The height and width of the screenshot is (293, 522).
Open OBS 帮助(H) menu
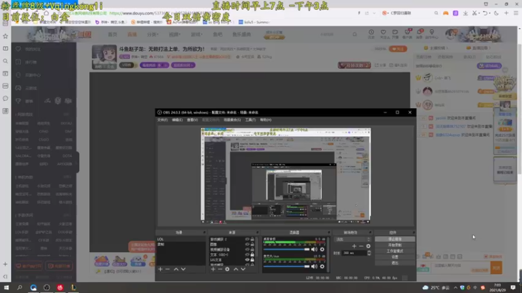266,120
